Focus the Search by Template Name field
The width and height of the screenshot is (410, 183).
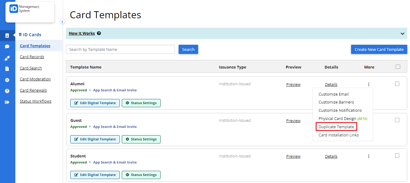click(120, 49)
